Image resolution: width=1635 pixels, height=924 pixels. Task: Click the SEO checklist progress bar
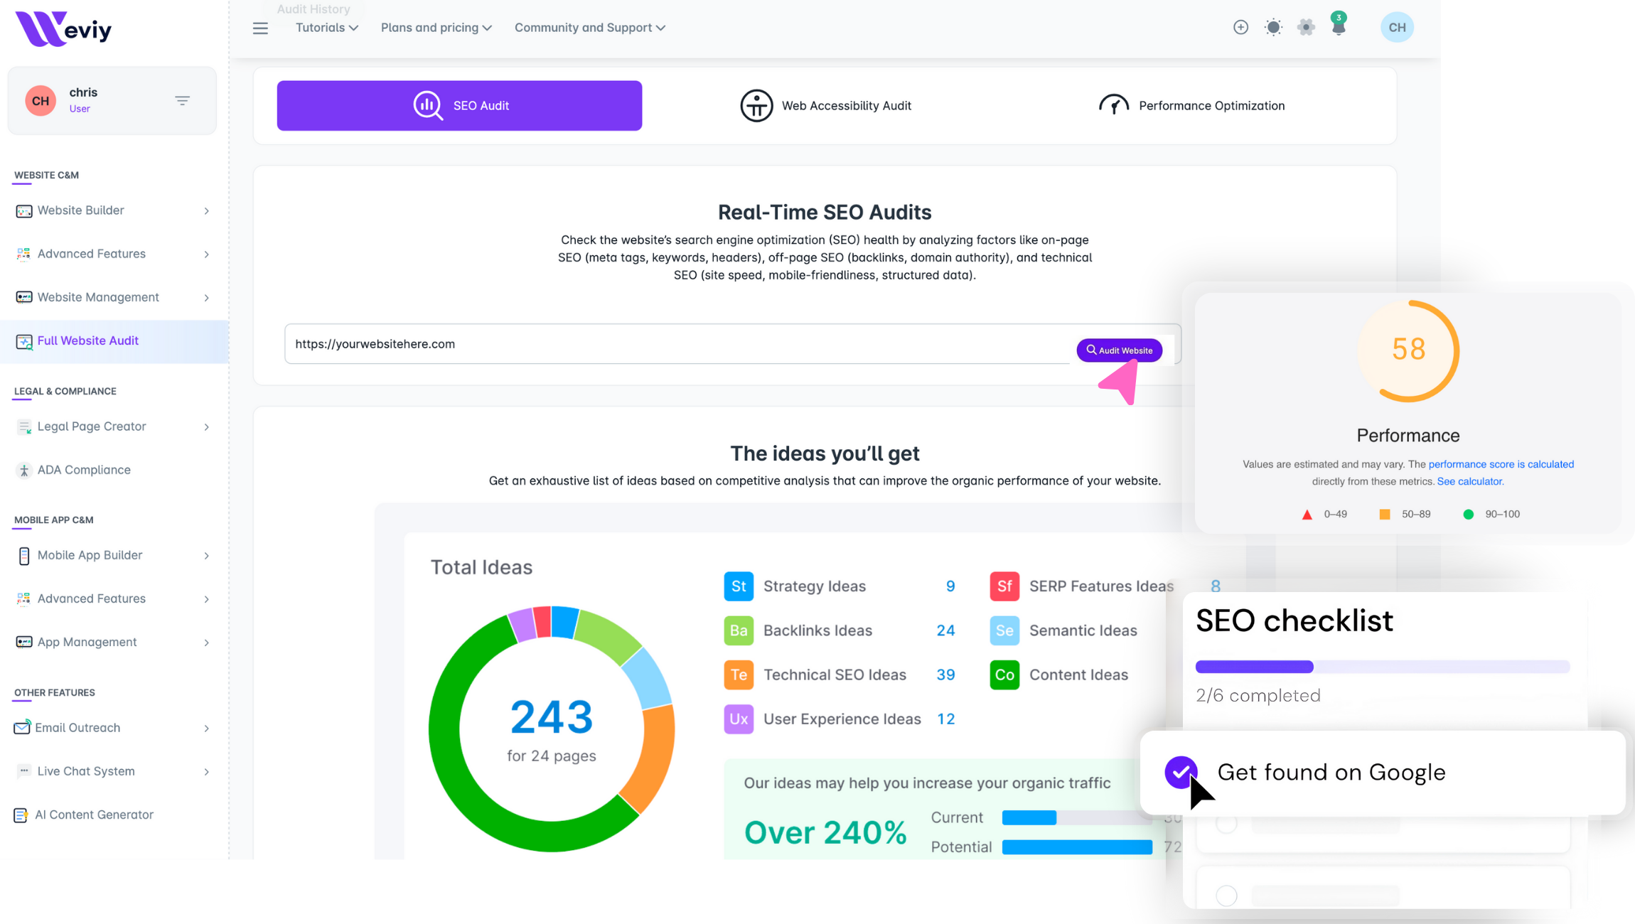[x=1382, y=667]
